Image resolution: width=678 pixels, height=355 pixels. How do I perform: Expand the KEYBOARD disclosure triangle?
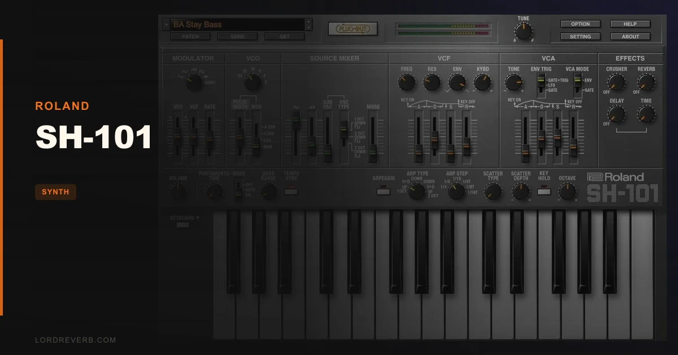(x=198, y=218)
